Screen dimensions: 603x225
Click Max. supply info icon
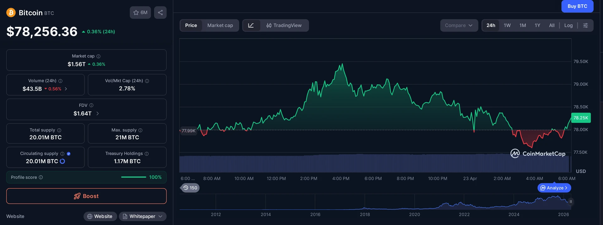tap(140, 130)
